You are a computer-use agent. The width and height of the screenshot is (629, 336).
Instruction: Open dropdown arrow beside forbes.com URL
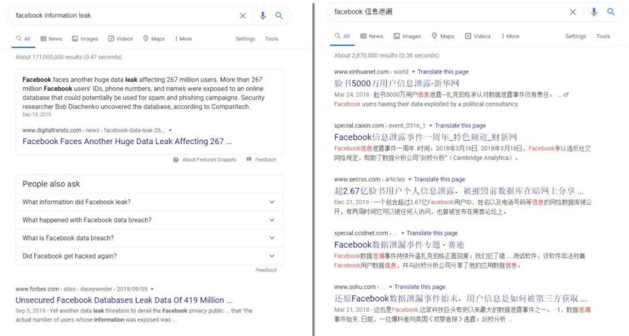(x=152, y=289)
